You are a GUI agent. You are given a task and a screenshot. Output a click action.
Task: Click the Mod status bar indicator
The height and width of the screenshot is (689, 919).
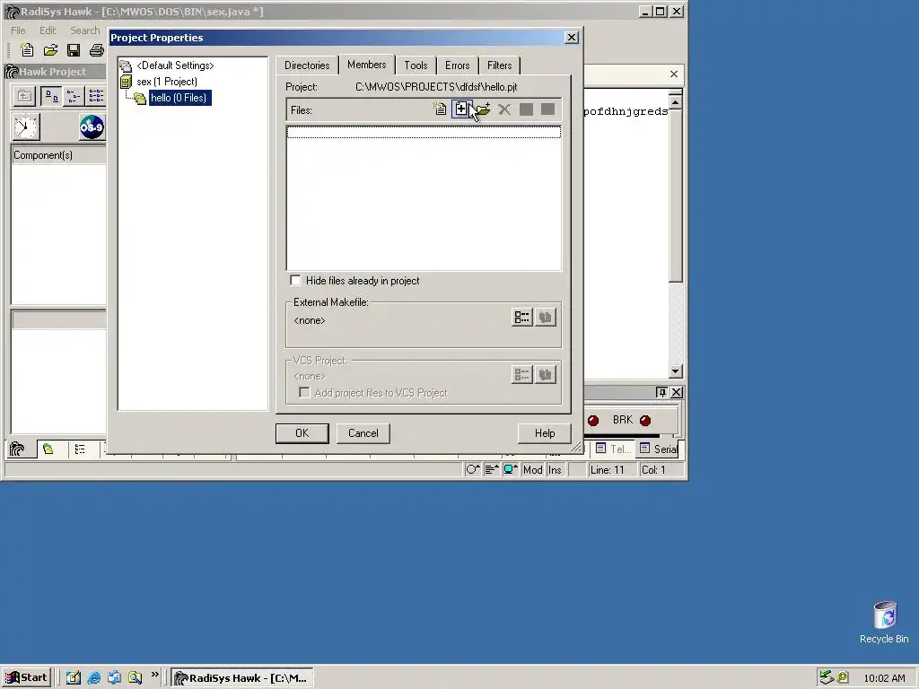pyautogui.click(x=532, y=470)
